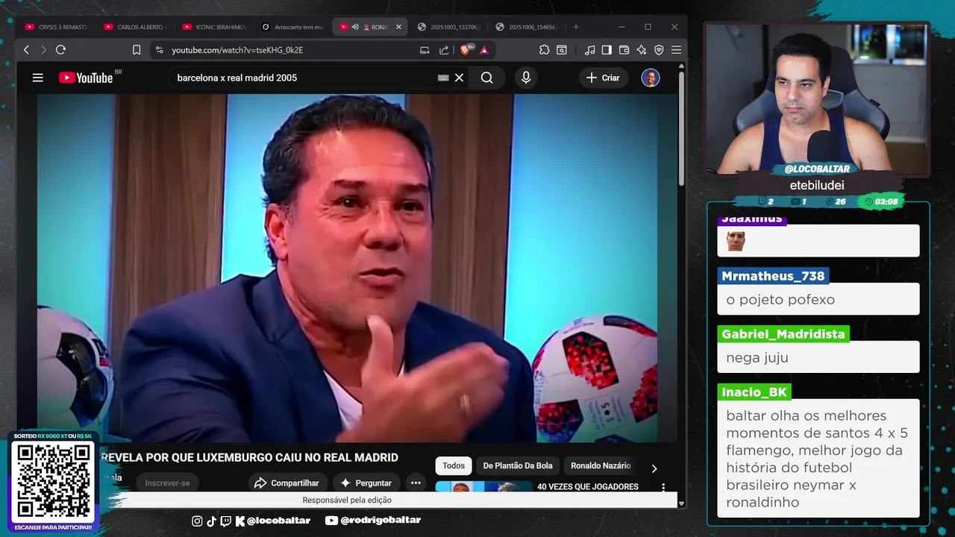
Task: Click video title REVELA POR QUE LUXEMBURGO
Action: (x=249, y=457)
